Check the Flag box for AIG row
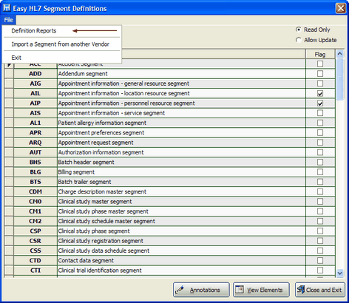This screenshot has height=303, width=349. tap(320, 84)
